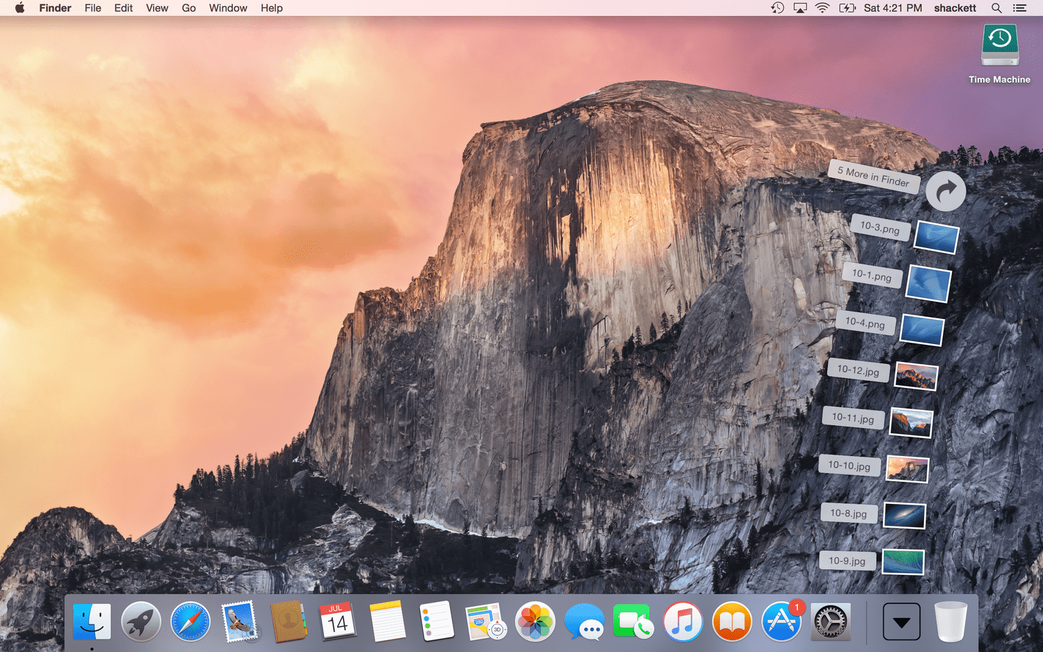Open Calendar showing JUL 14

pos(338,621)
